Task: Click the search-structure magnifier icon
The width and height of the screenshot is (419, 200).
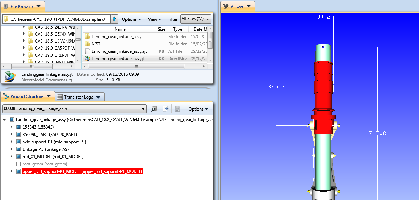Action: click(x=154, y=109)
